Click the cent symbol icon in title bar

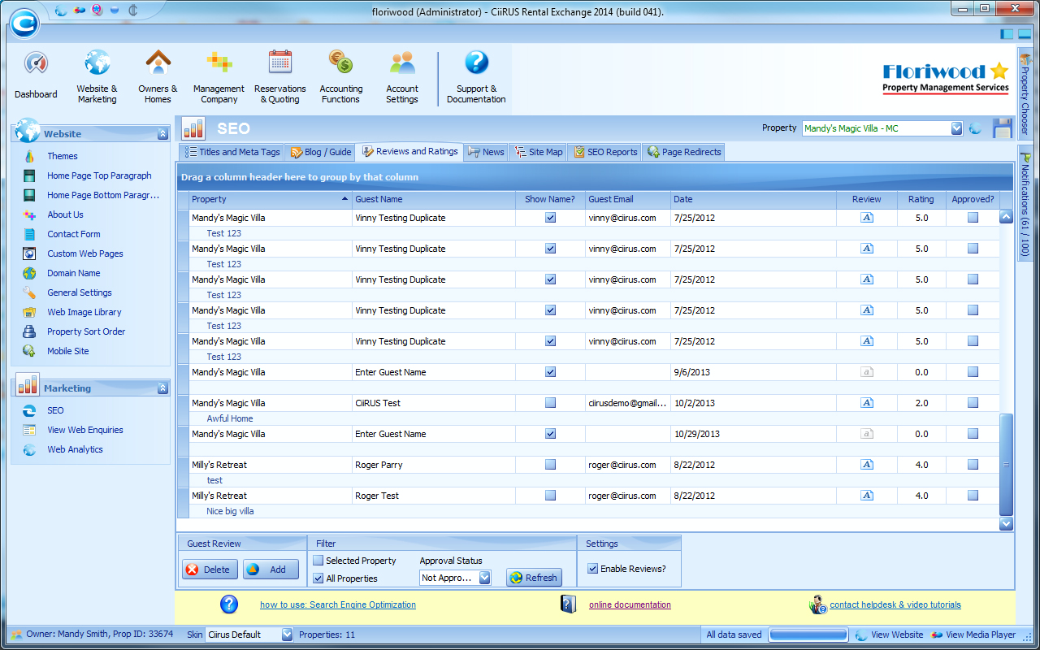pos(132,11)
